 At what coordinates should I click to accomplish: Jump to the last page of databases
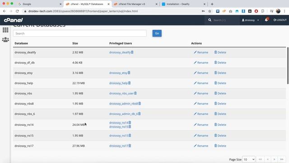click(282, 159)
